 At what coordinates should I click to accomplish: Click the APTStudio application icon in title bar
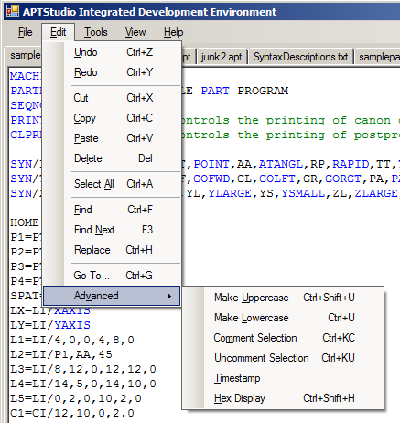13,11
